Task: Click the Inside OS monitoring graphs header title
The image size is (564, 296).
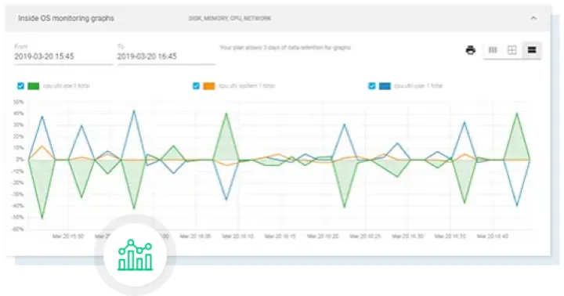Action: pos(66,18)
